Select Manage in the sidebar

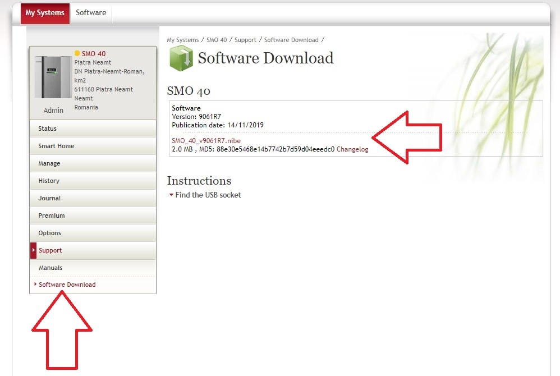click(49, 163)
